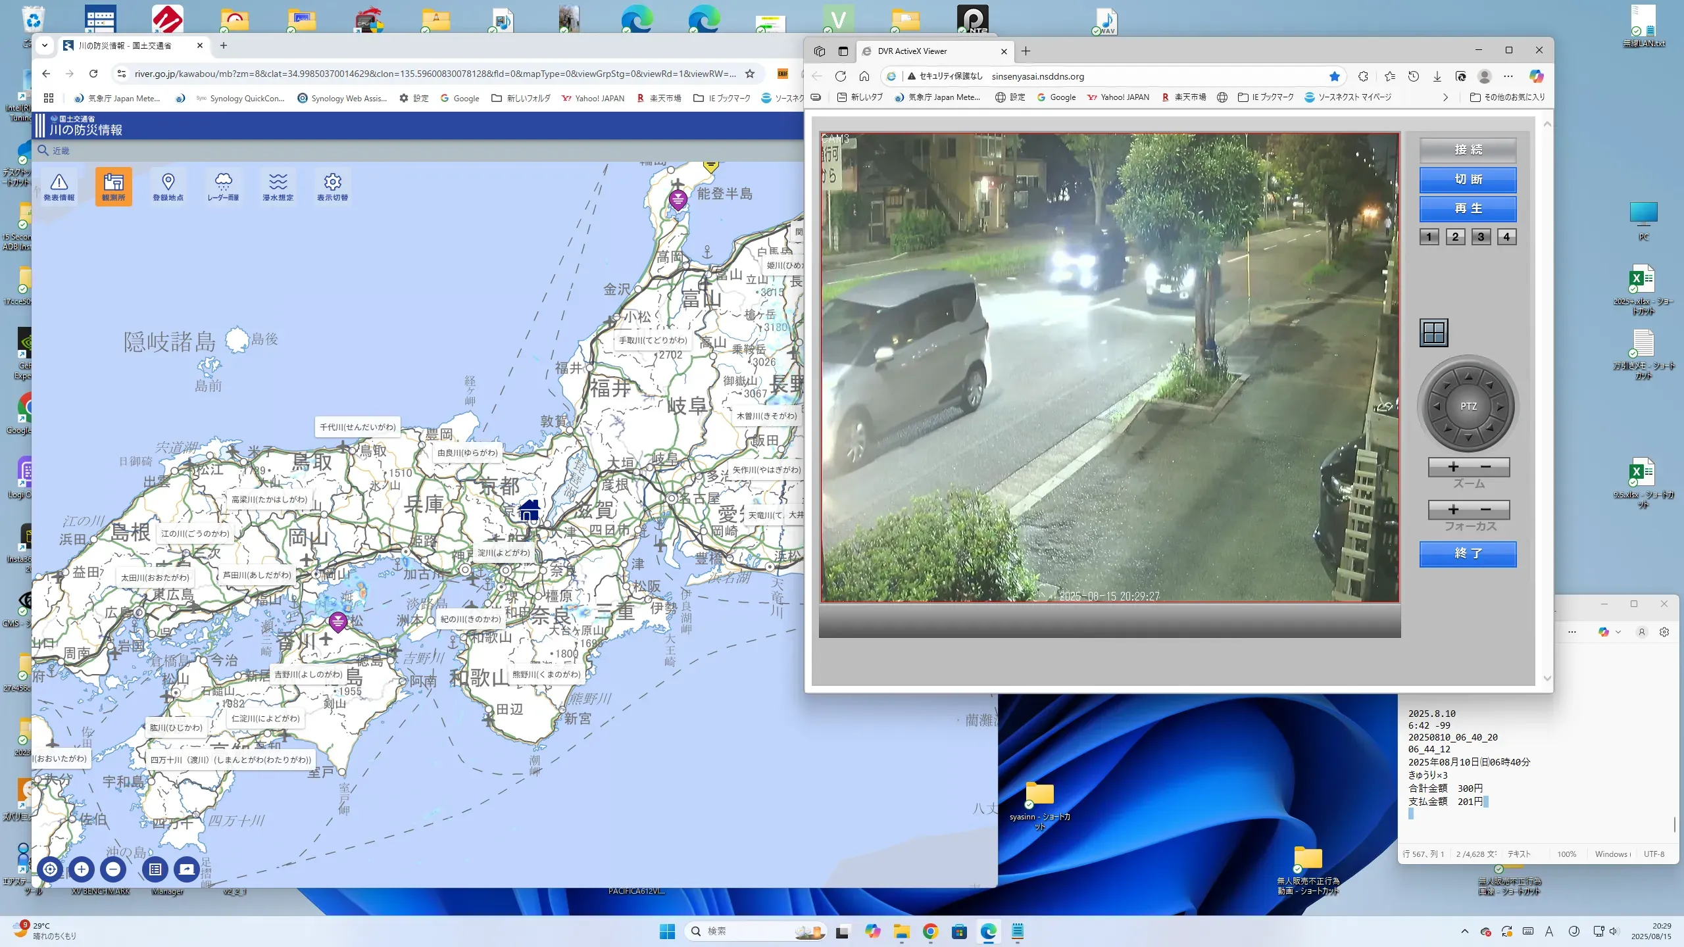
Task: Select the 観測所 observation stations icon
Action: [113, 187]
